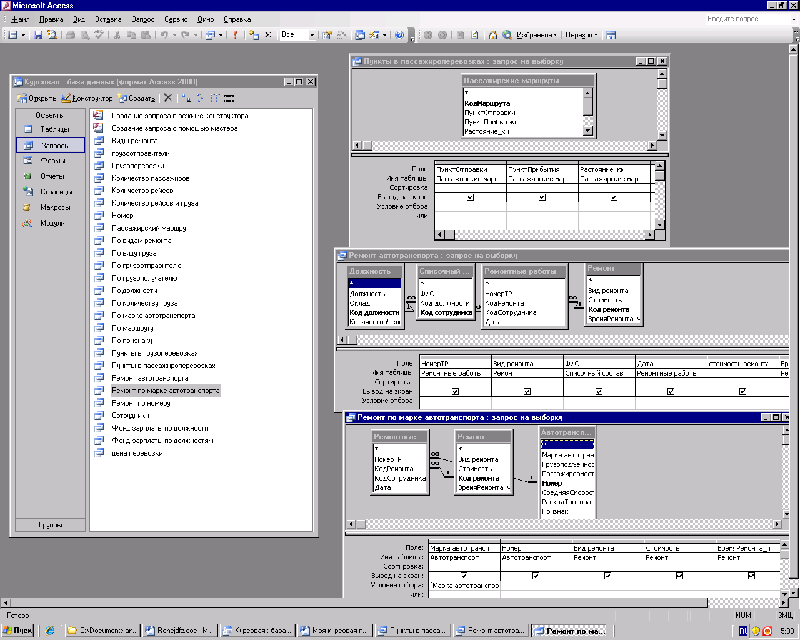Click the Конструктор button
Image resolution: width=800 pixels, height=640 pixels.
pos(87,98)
